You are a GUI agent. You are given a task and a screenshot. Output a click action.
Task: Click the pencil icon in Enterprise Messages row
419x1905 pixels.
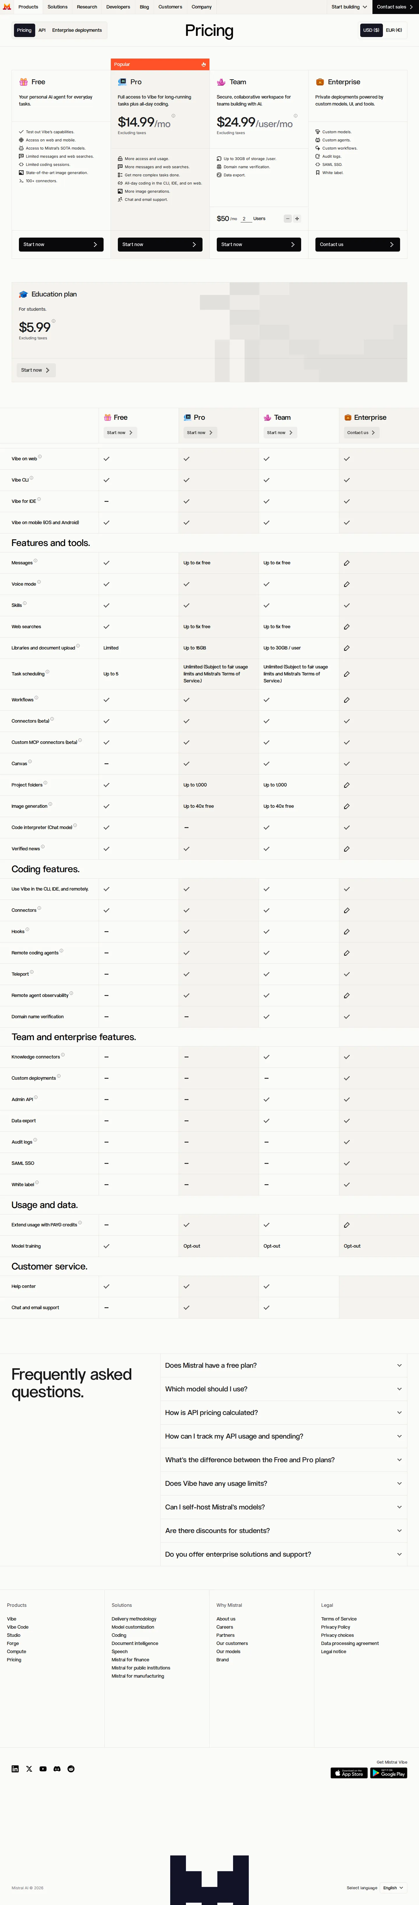click(x=347, y=563)
